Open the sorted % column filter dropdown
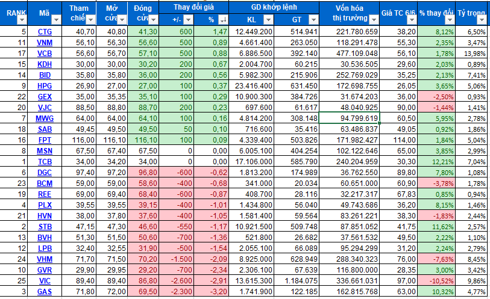Screen dimensions: 490x299 coord(223,20)
